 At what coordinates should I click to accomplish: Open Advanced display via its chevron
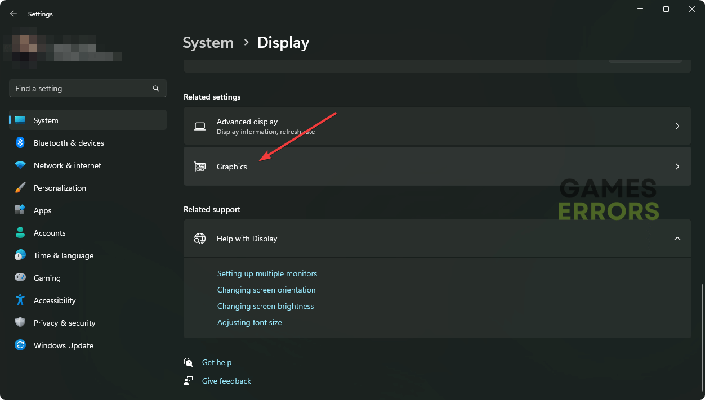677,126
